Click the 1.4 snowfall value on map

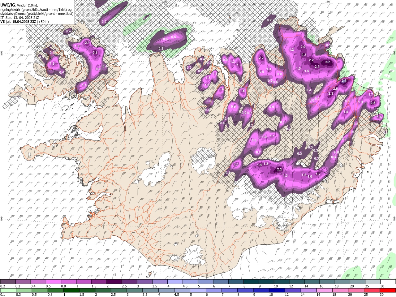click(x=222, y=89)
